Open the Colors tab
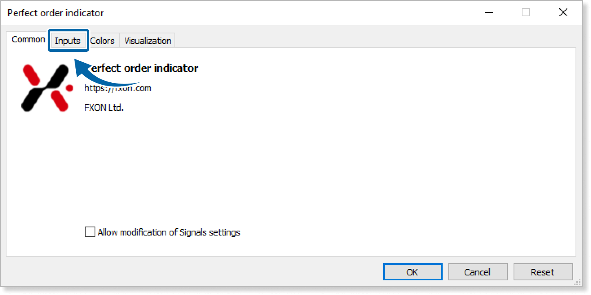The height and width of the screenshot is (295, 591). (x=102, y=41)
